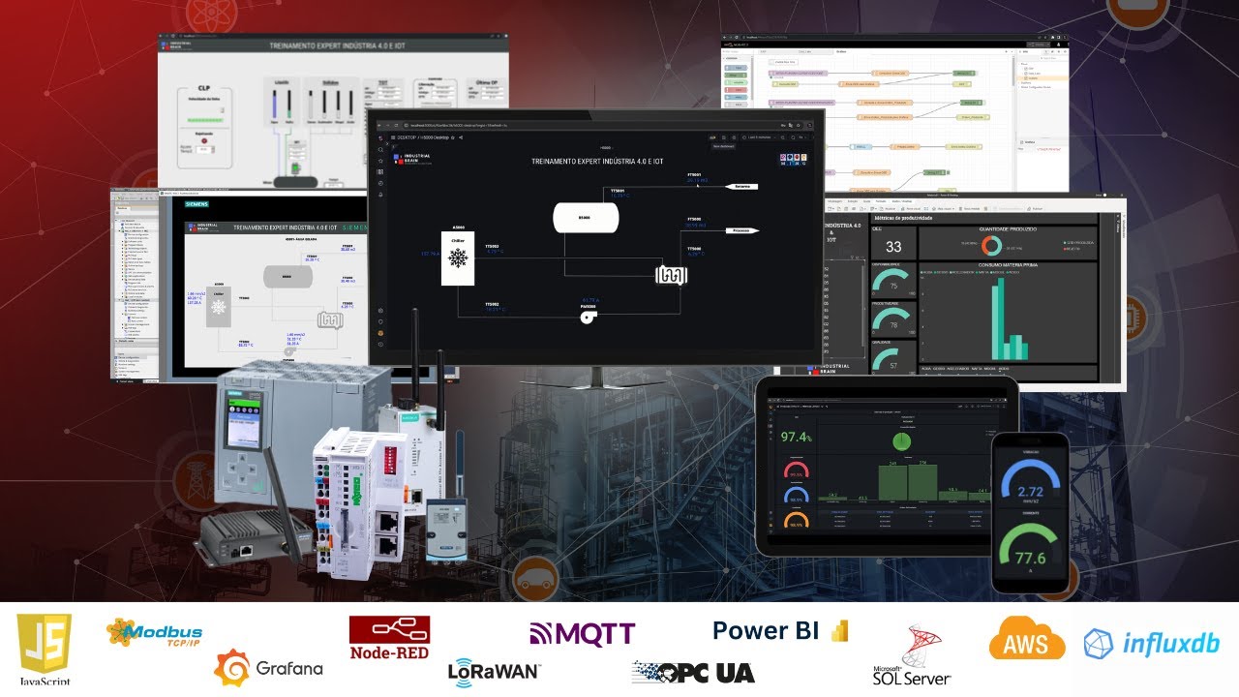Image resolution: width=1239 pixels, height=697 pixels.
Task: Collapse the H5000 row in Grafana dashboard
Action: click(x=606, y=148)
